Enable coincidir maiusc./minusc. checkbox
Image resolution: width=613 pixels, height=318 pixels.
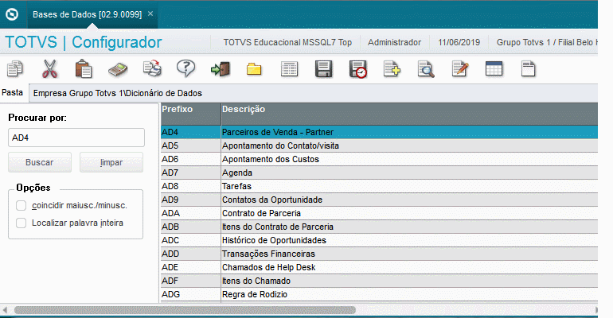pos(21,205)
